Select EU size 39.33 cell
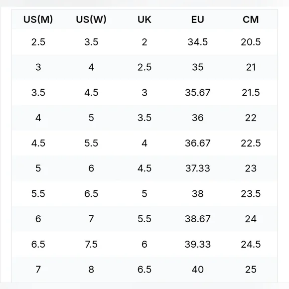 click(198, 244)
